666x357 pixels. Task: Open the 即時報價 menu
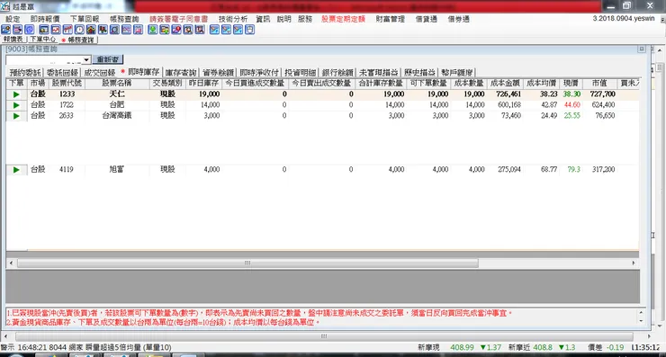tap(45, 19)
